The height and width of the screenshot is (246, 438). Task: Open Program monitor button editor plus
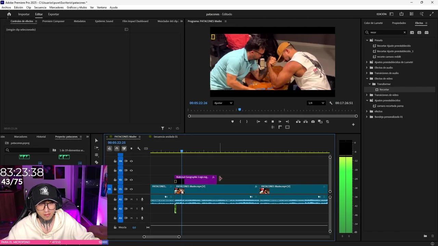[x=353, y=124]
